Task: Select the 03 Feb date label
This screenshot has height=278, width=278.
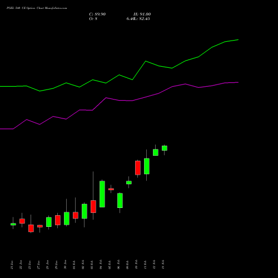Action: coord(92,265)
